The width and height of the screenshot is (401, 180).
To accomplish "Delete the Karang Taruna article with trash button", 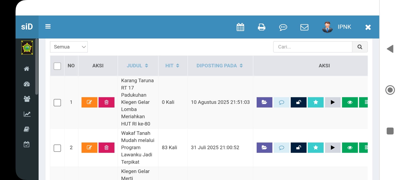I will pyautogui.click(x=107, y=102).
